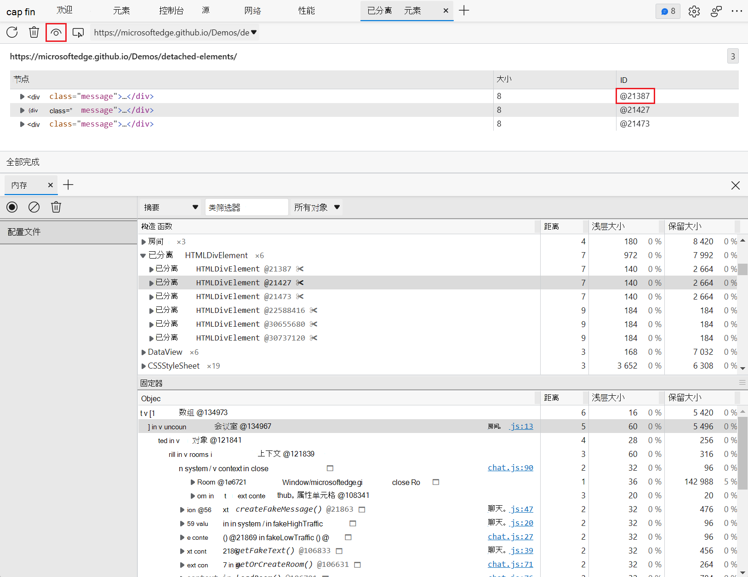Screen dimensions: 748x577
Task: Click the memory panel trash can icon
Action: pos(56,207)
